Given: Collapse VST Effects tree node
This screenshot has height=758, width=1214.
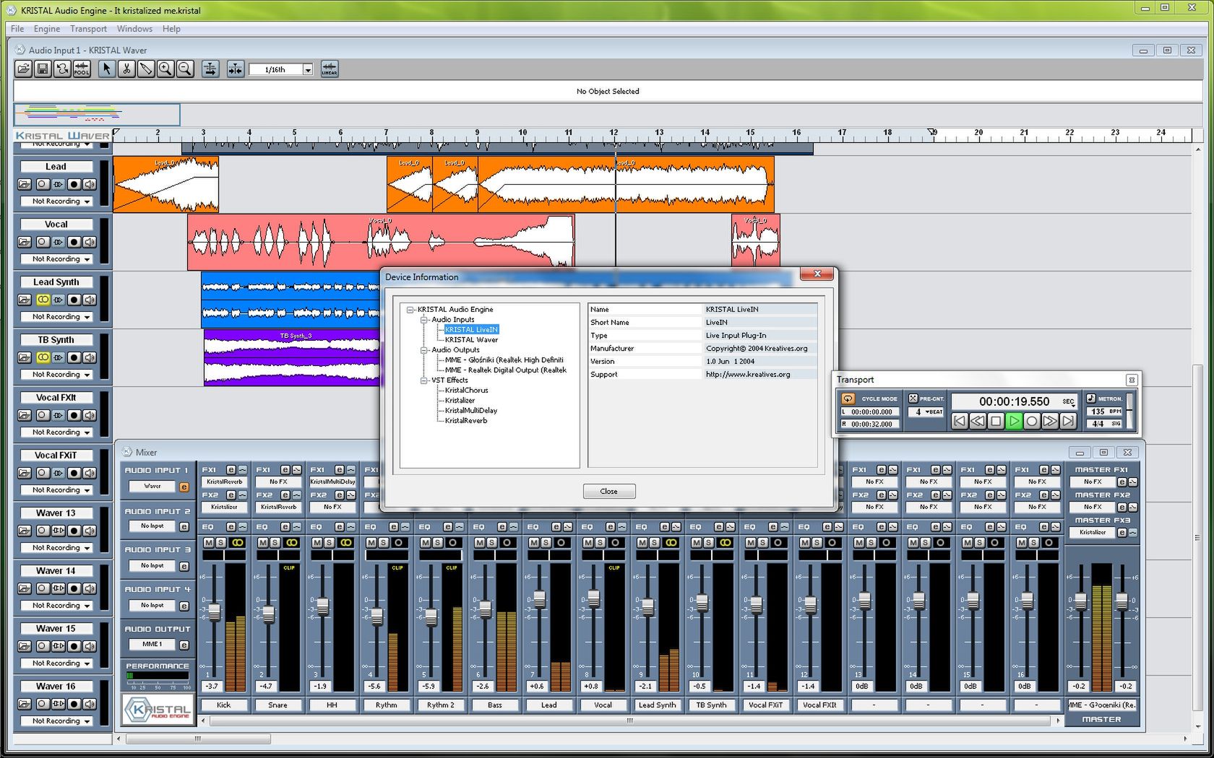Looking at the screenshot, I should click(424, 380).
